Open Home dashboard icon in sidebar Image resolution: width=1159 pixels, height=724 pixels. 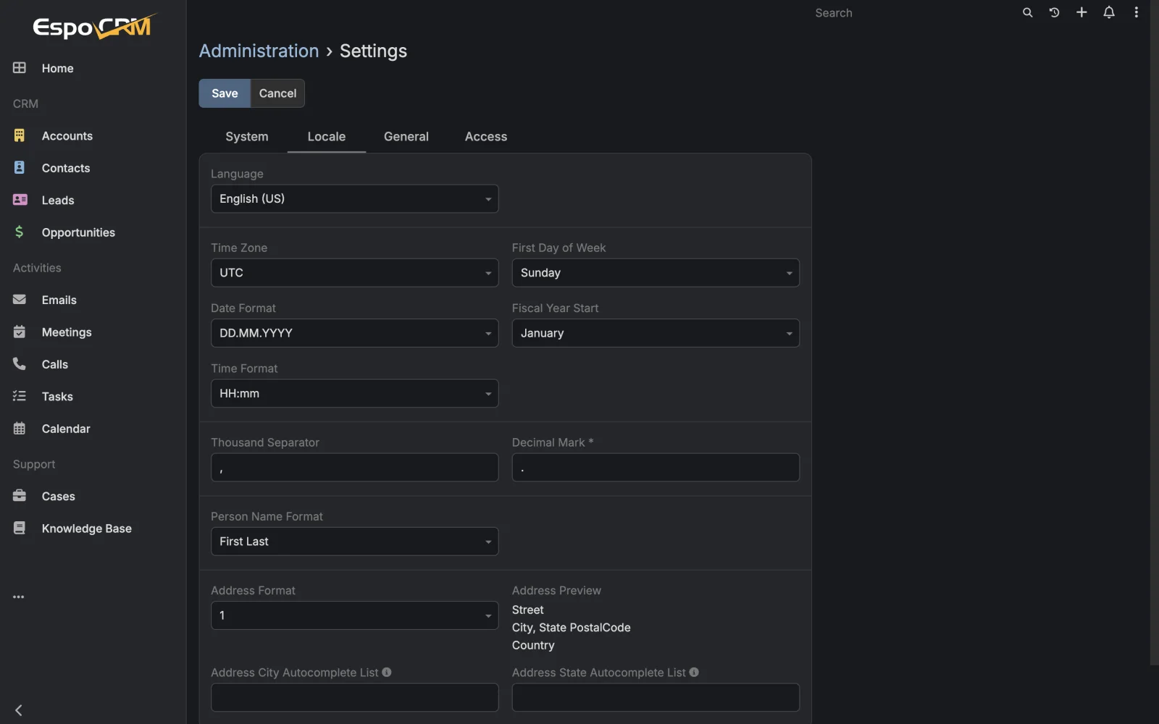click(20, 67)
